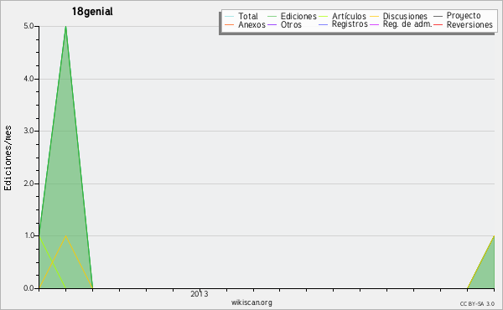The width and height of the screenshot is (503, 310).
Task: Click the Reversiones red line swatch
Action: coord(438,24)
